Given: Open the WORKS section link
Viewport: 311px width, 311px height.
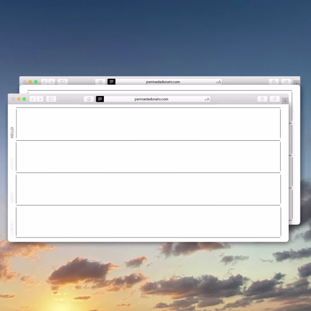Looking at the screenshot, I should tap(12, 164).
